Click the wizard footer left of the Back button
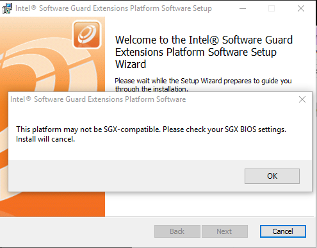The height and width of the screenshot is (248, 317). (77, 231)
